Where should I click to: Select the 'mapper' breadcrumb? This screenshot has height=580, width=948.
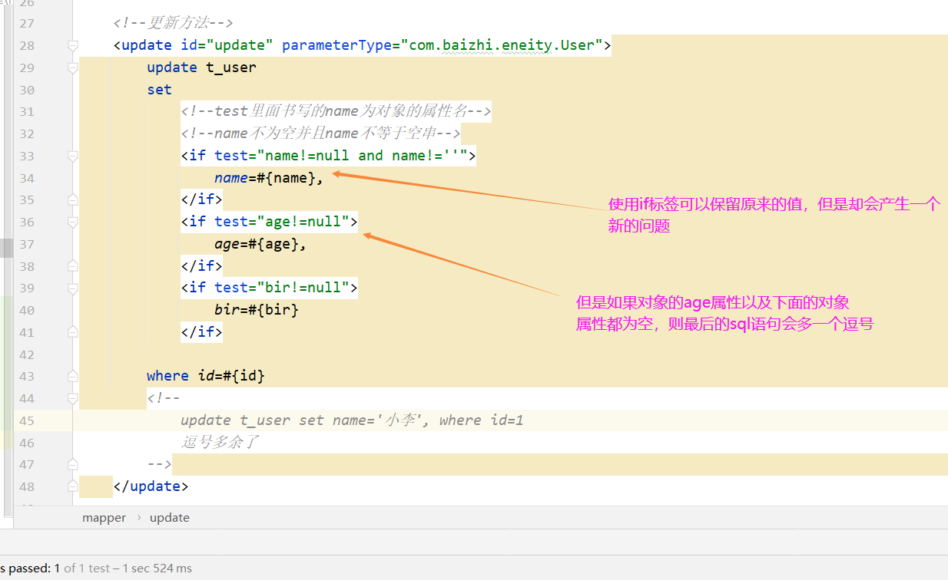click(104, 518)
